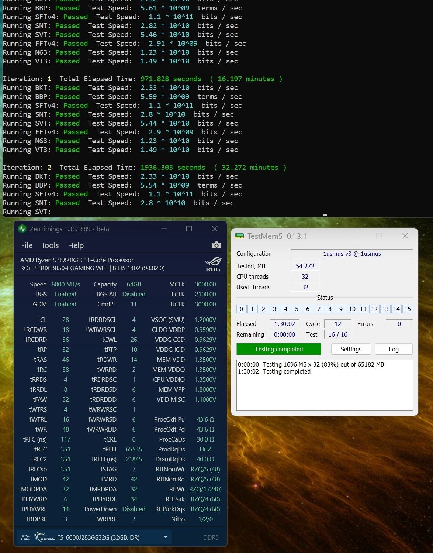The width and height of the screenshot is (433, 553).
Task: Click the log line 'Testing 1696 MB x 32'
Action: tap(311, 364)
